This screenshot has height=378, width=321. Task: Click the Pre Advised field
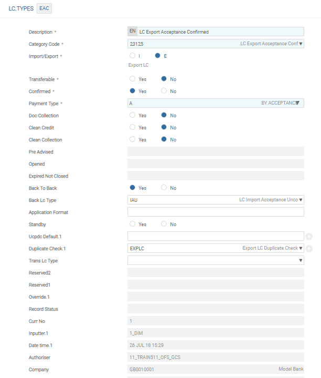pos(216,151)
